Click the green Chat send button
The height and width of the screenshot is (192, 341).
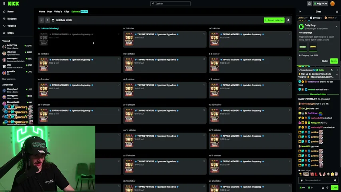point(334,188)
